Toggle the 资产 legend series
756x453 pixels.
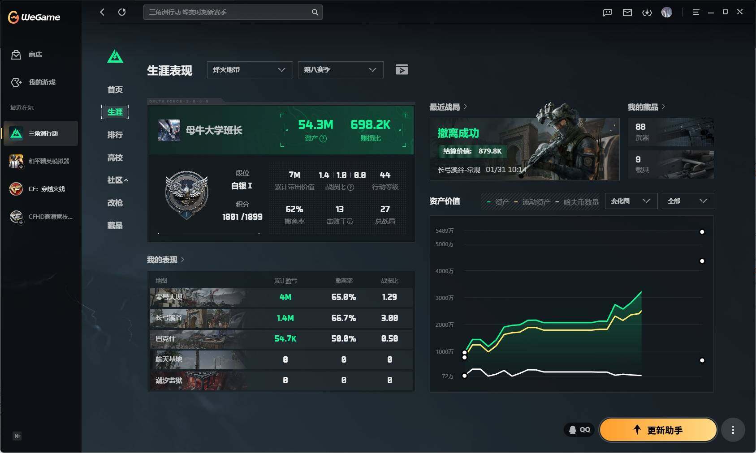498,202
